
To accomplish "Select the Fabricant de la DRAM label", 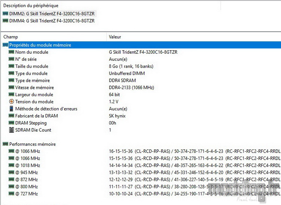I will [x=37, y=116].
